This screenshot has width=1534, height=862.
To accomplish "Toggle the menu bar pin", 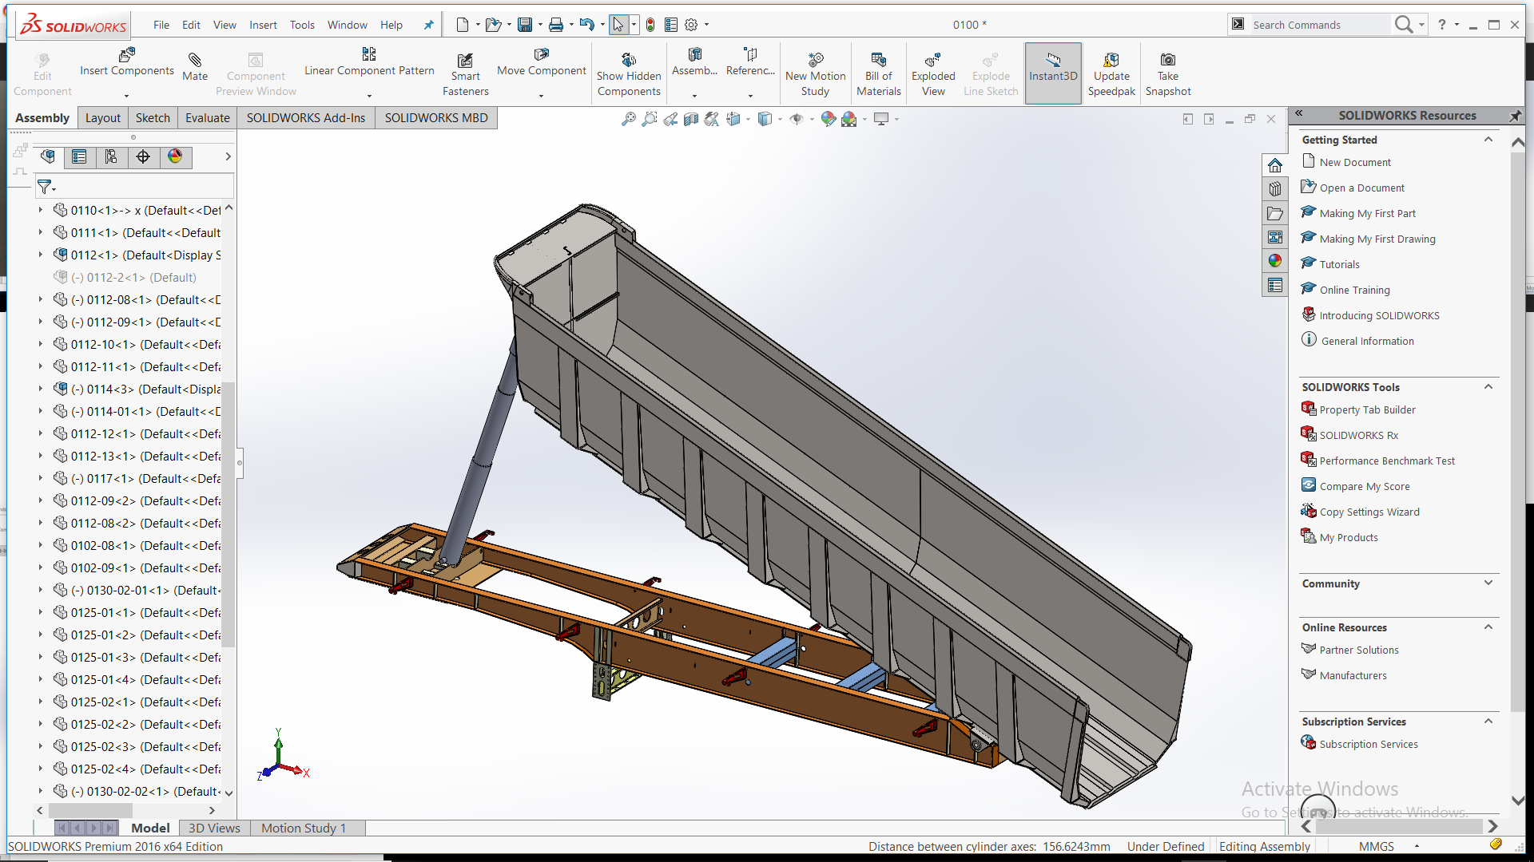I will point(429,25).
